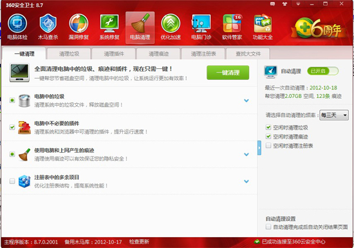Click the monitor icon beside 全面清理 headline
The image size is (354, 248).
[x=20, y=73]
